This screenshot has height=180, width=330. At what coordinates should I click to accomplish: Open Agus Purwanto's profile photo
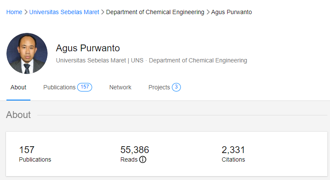(27, 53)
